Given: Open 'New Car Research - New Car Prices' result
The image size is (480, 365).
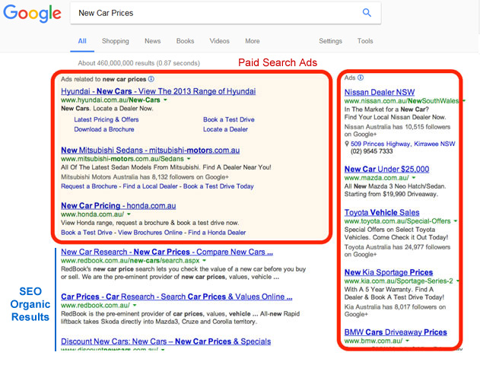Looking at the screenshot, I should coord(167,252).
